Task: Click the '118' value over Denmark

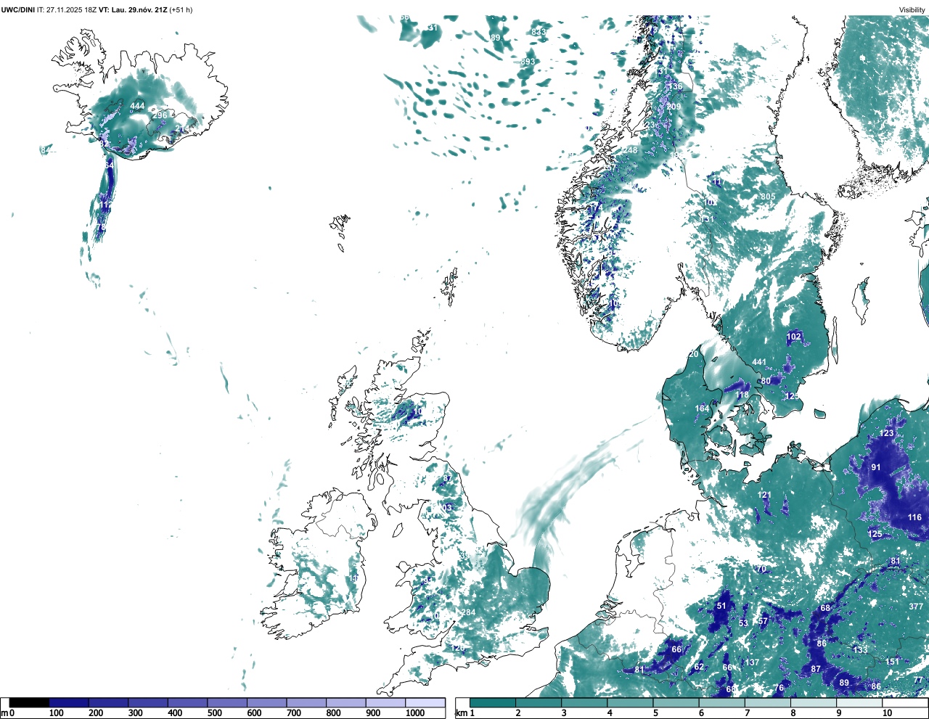Action: 742,395
